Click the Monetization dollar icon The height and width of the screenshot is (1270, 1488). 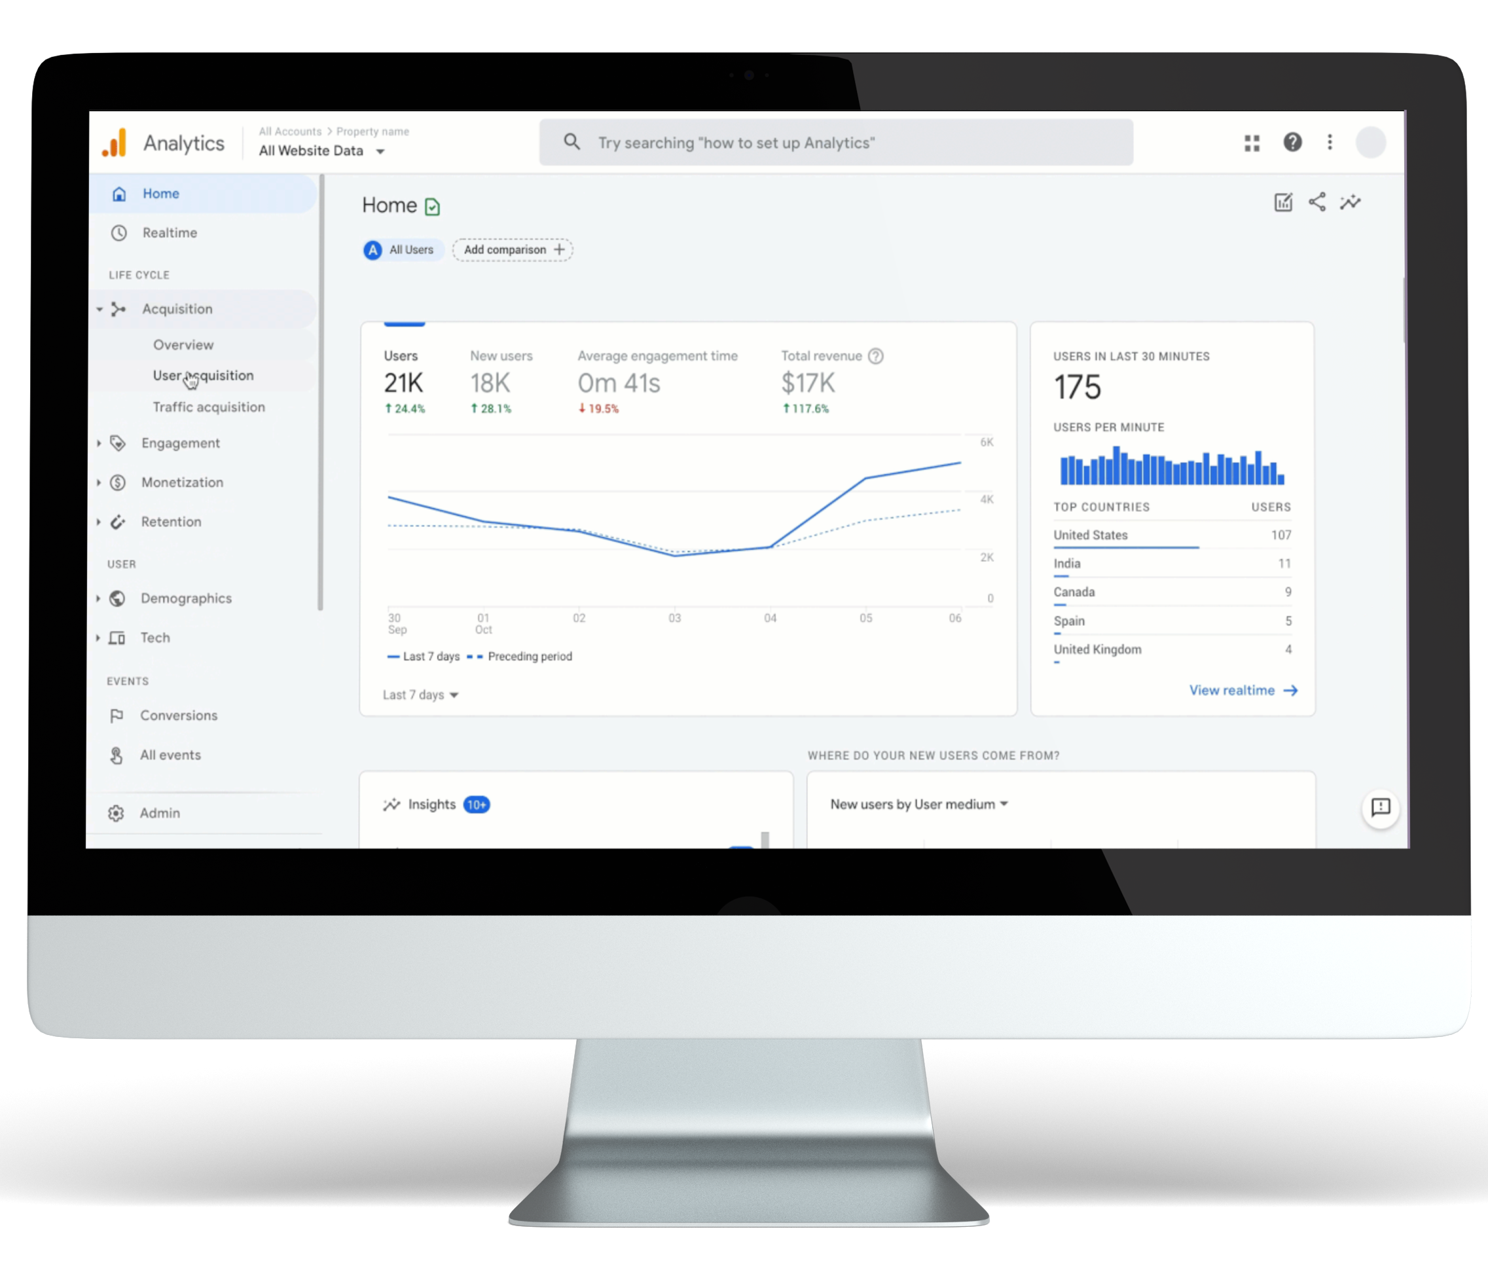[122, 482]
